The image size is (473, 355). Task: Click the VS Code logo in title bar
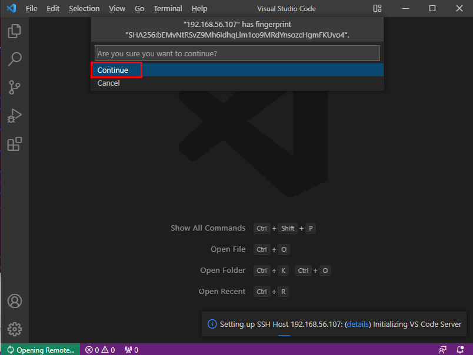coord(11,8)
